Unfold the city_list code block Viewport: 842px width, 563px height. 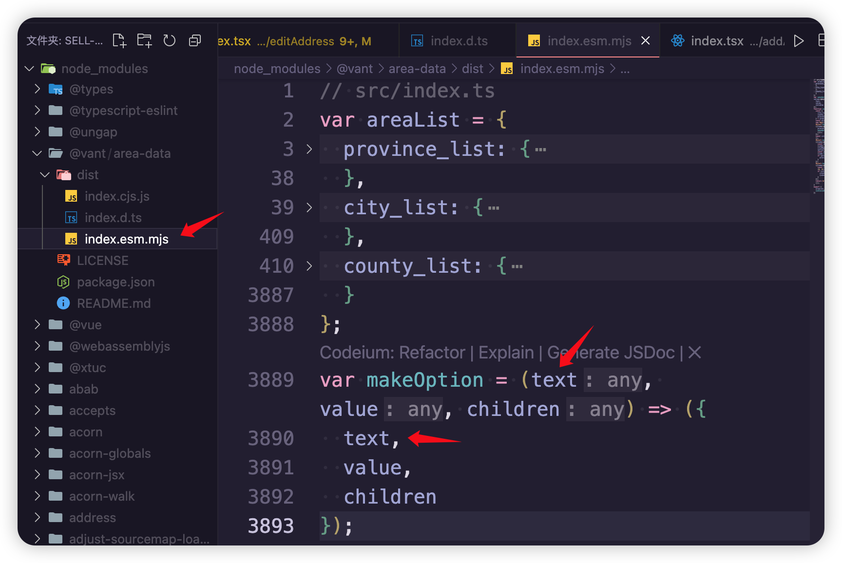[x=309, y=207]
